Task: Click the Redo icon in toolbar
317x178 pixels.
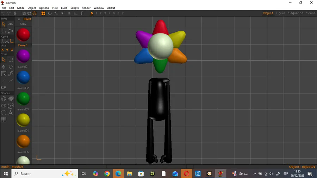Action: tap(8, 13)
